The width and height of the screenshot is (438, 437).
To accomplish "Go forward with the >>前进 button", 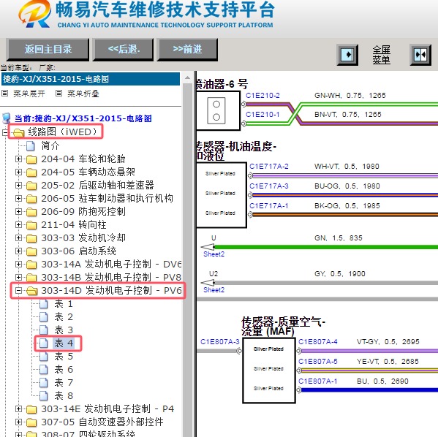I will tap(187, 50).
